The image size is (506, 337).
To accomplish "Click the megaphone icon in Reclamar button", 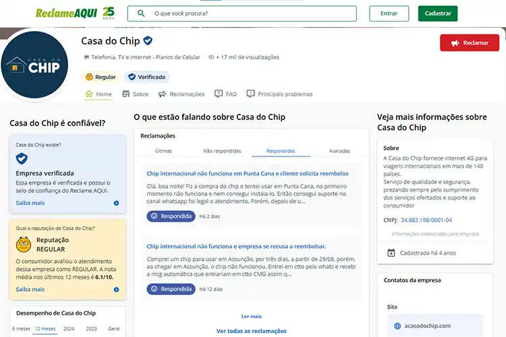I will (x=455, y=43).
